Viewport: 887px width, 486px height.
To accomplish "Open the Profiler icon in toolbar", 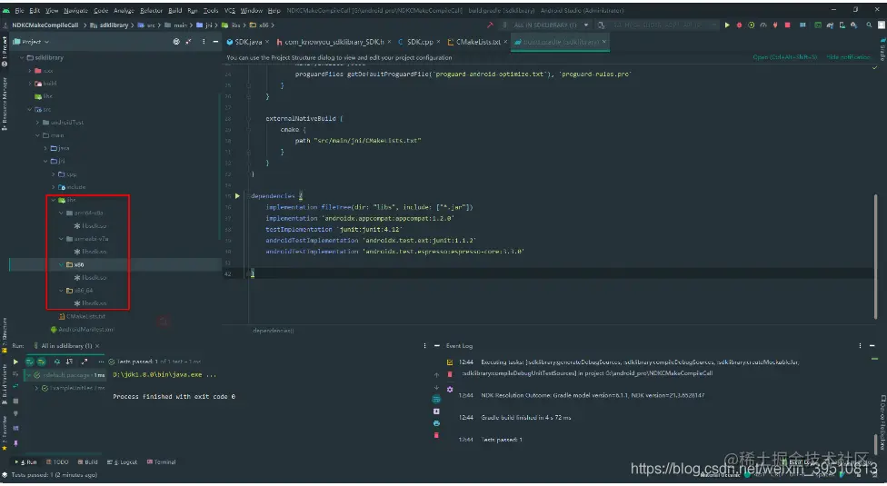I will [x=763, y=25].
